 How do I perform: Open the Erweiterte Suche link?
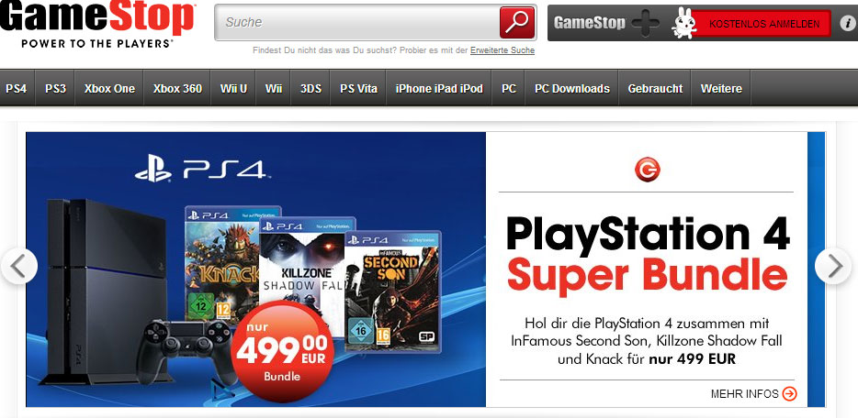(502, 50)
